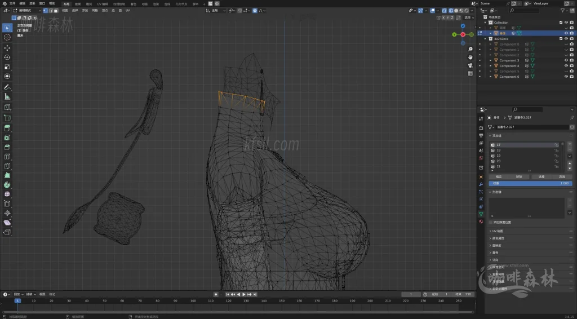Viewport: 577px width, 319px height.
Task: Click the viewport zoom magnifier icon
Action: 471,49
